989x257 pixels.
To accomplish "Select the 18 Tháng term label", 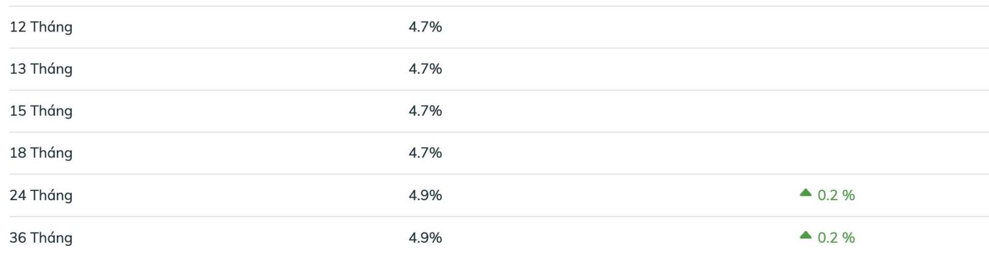I will pyautogui.click(x=41, y=153).
